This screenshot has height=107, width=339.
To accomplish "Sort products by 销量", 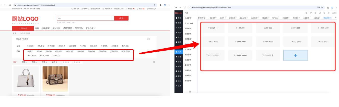I will click(24, 62).
